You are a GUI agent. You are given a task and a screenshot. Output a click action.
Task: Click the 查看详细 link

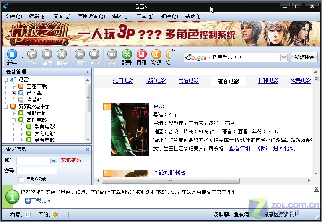coord(239,148)
